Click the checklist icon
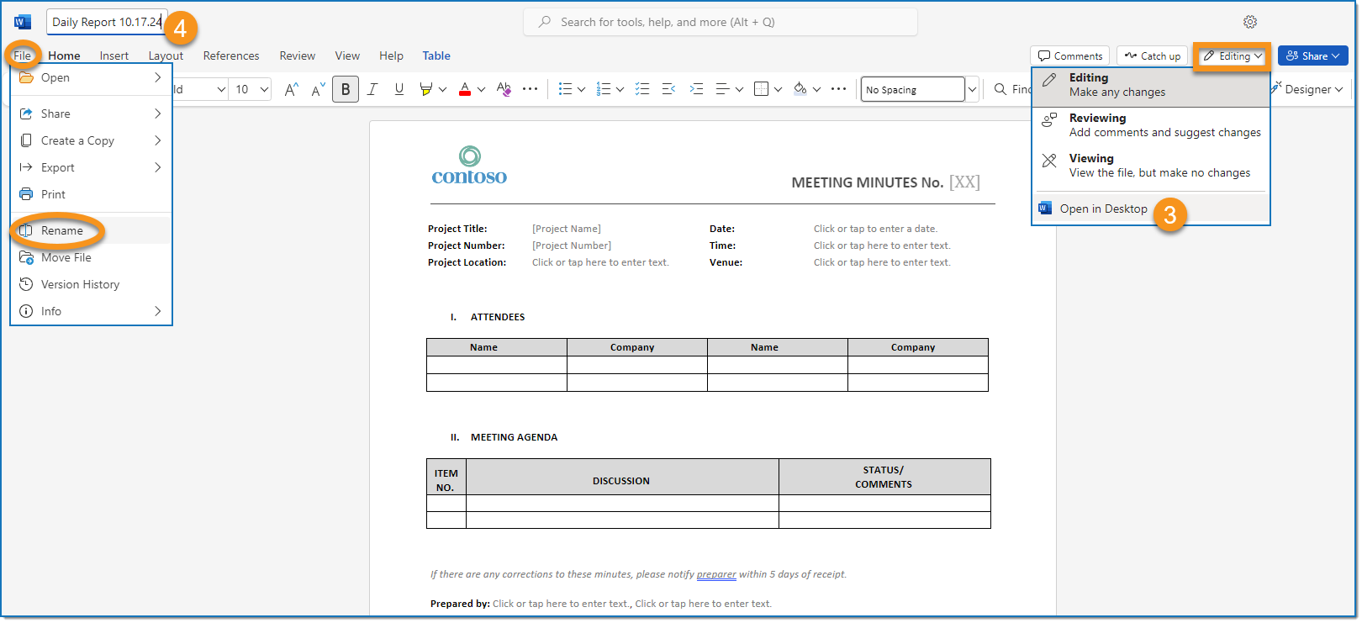Image resolution: width=1362 pixels, height=623 pixels. click(642, 89)
